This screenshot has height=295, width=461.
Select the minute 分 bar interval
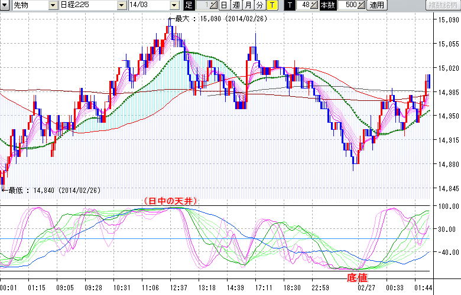pyautogui.click(x=259, y=5)
